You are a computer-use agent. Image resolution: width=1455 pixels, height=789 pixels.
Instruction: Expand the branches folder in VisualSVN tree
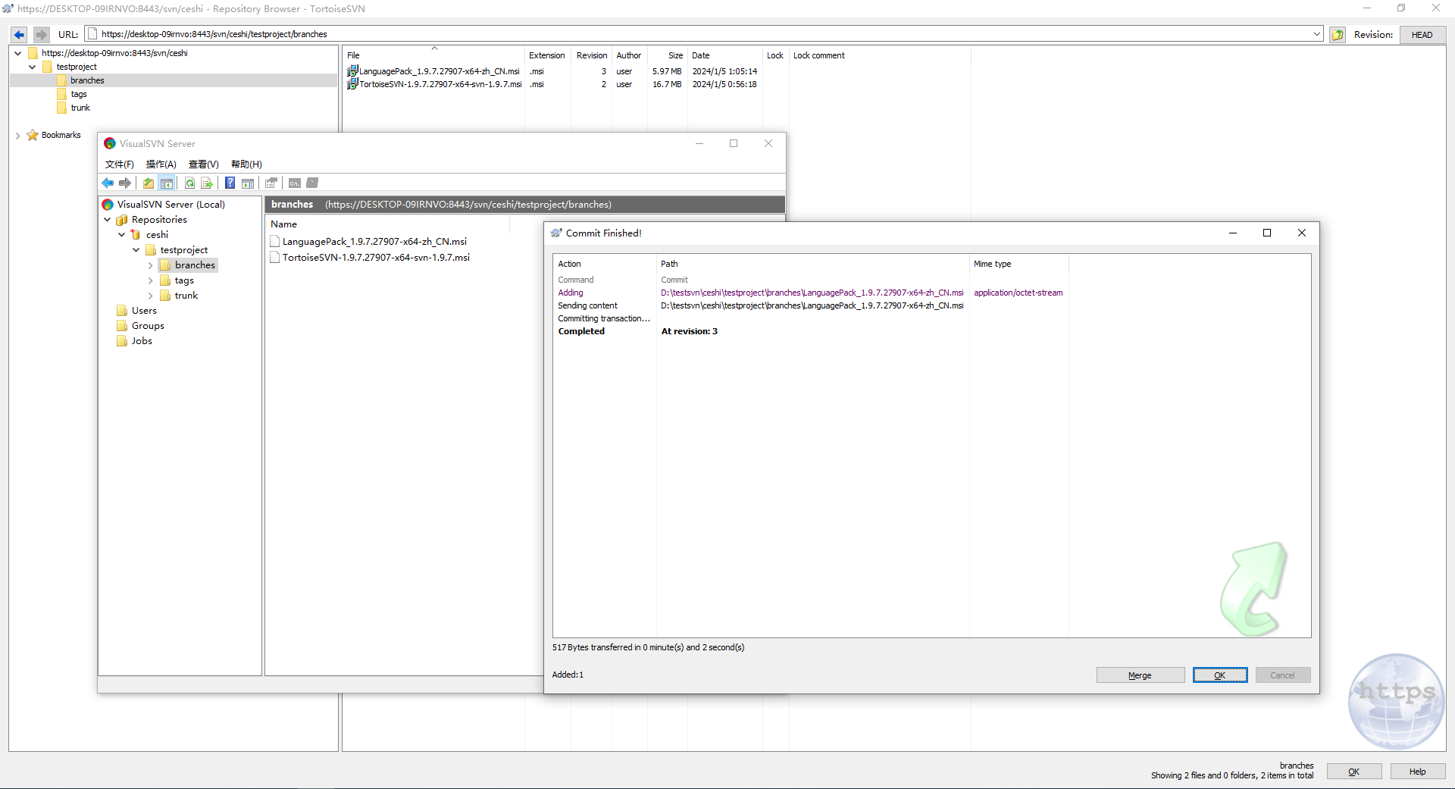click(151, 265)
